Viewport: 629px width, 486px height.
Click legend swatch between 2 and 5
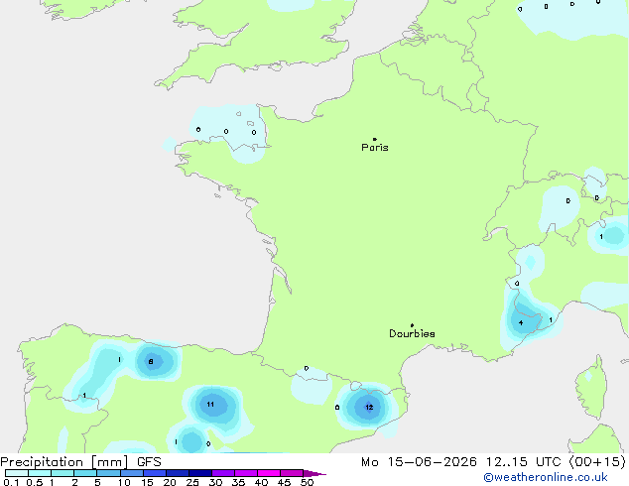click(85, 473)
